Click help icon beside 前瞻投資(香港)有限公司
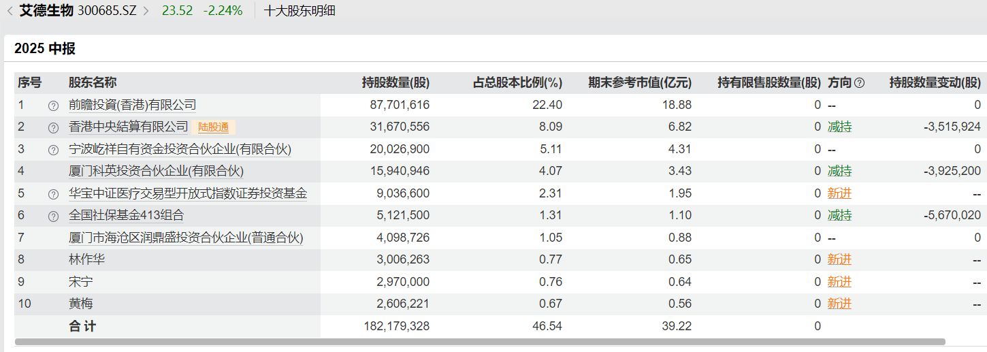This screenshot has height=352, width=987. point(53,106)
